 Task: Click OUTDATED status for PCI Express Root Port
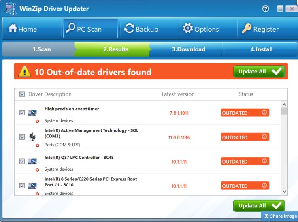tap(245, 186)
